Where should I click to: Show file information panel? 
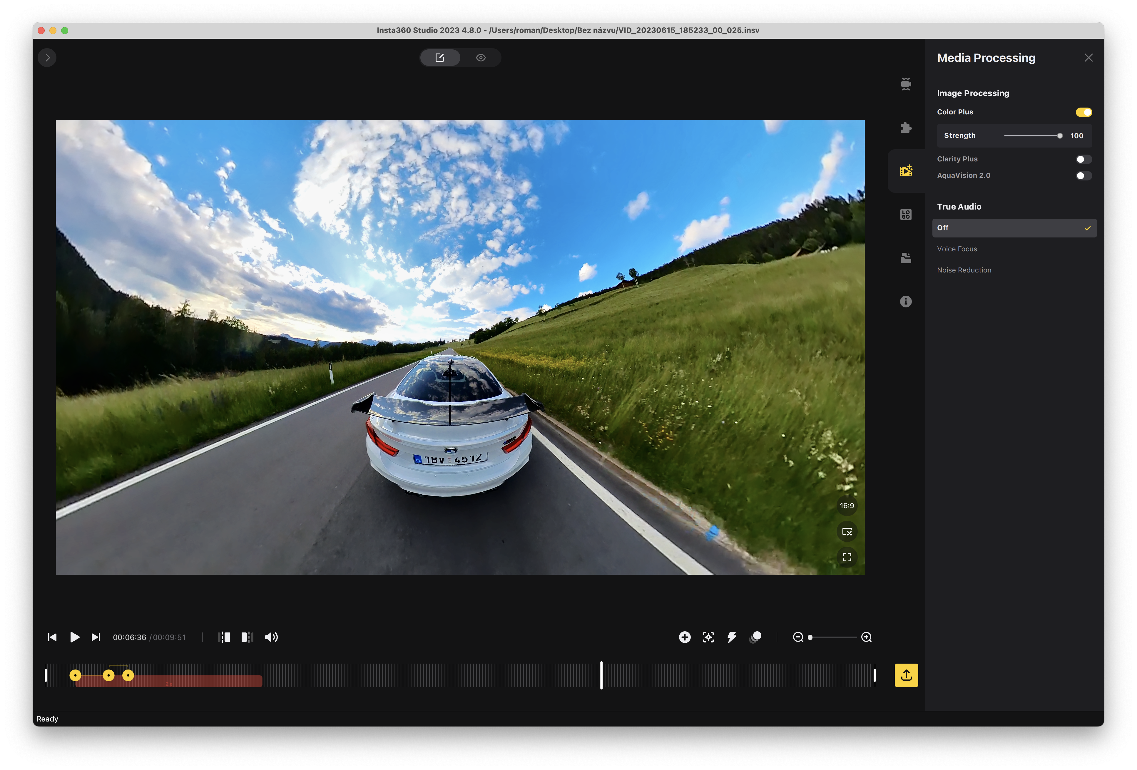coord(906,301)
